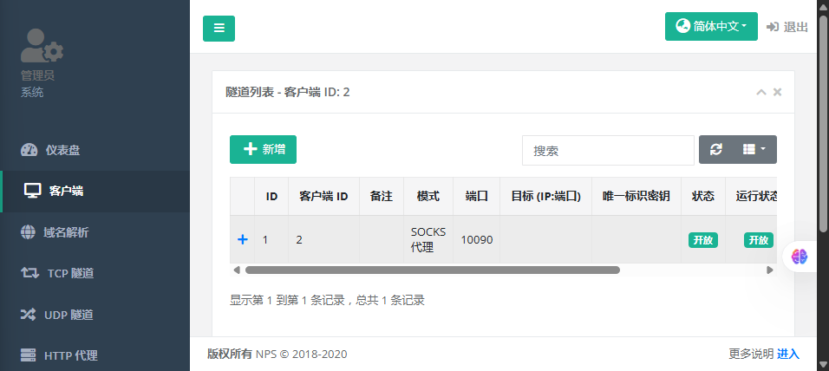Click the floating brain assistant icon
This screenshot has height=371, width=829.
pos(799,257)
